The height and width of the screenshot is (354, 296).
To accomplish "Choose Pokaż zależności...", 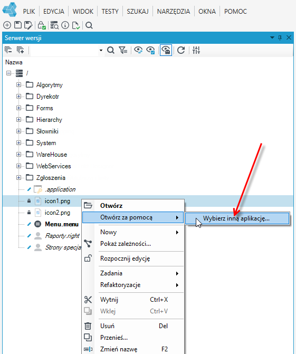I will coord(133,244).
